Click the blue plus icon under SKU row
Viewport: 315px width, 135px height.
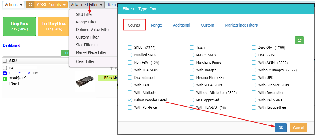5,73
